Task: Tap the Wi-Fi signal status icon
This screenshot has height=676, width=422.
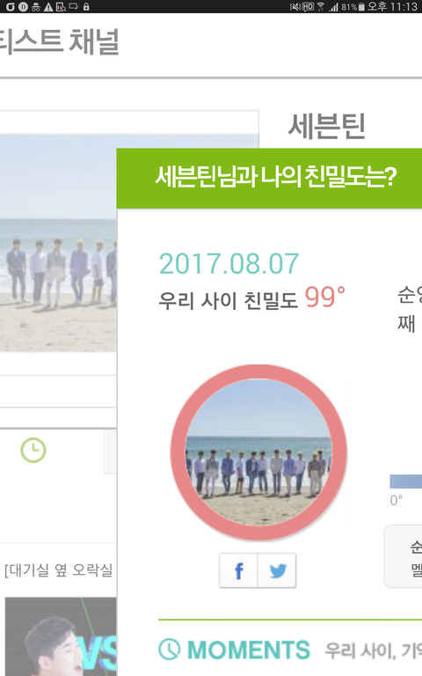Action: (320, 6)
